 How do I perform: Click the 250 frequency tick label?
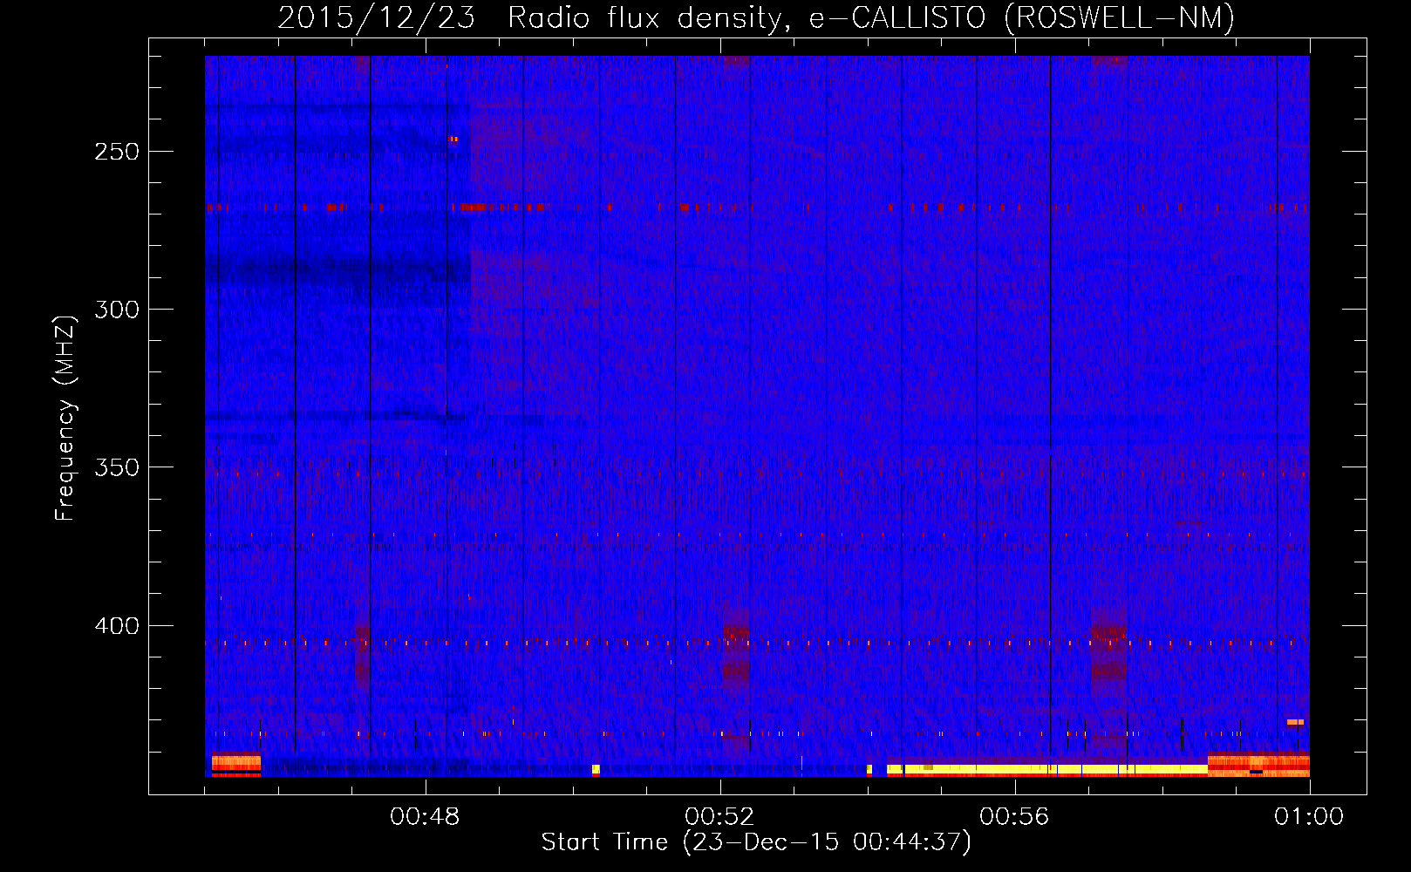coord(117,152)
